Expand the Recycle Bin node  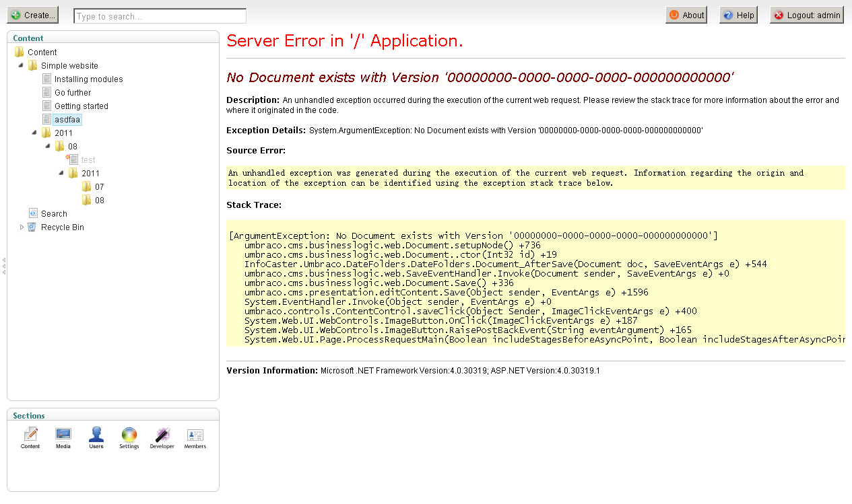(x=22, y=227)
